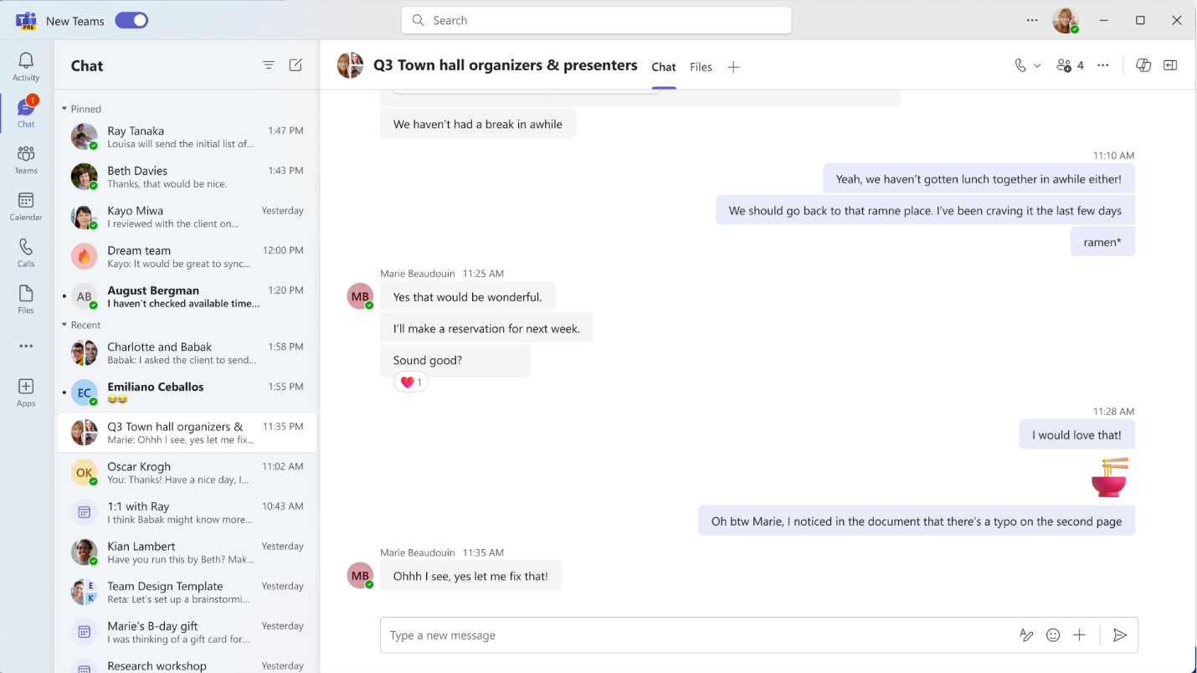Viewport: 1197px width, 673px height.
Task: Open the format text pen icon
Action: [x=1026, y=635]
